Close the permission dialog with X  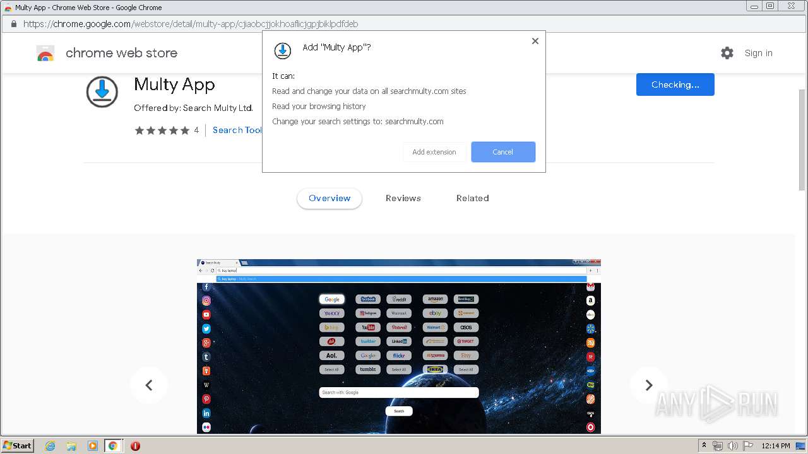[535, 41]
